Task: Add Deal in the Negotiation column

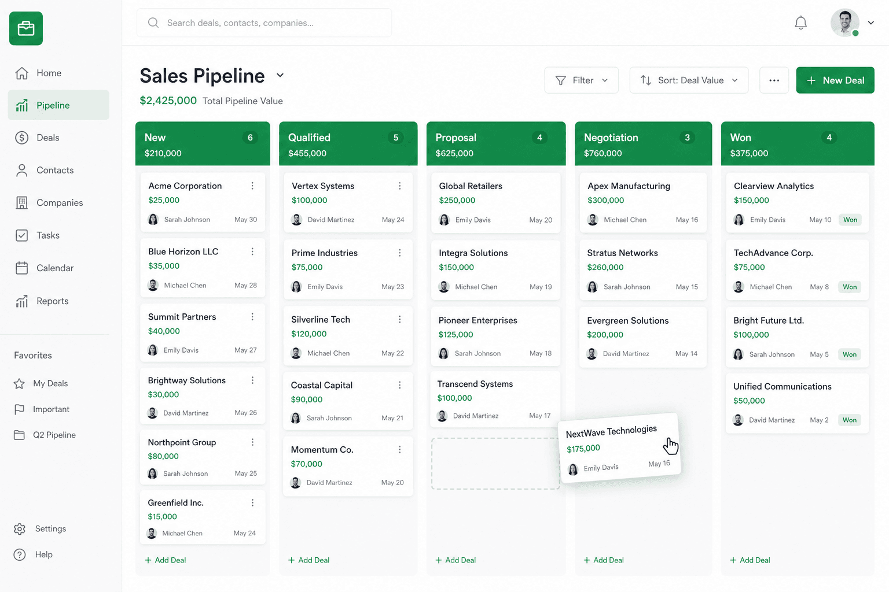Action: 604,560
